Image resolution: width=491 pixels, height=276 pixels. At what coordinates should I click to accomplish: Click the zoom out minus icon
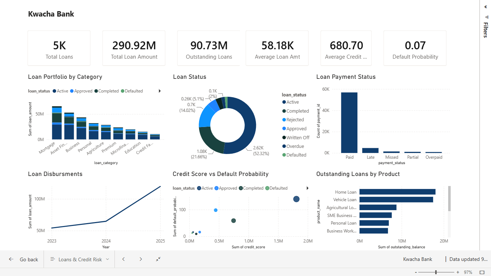[416, 272]
